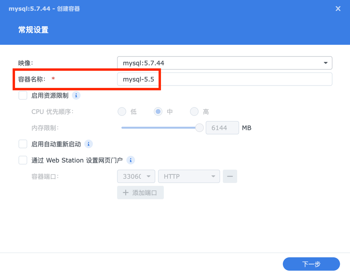Image resolution: width=350 pixels, height=274 pixels.
Task: Click the 下一步 button to proceed
Action: (311, 264)
